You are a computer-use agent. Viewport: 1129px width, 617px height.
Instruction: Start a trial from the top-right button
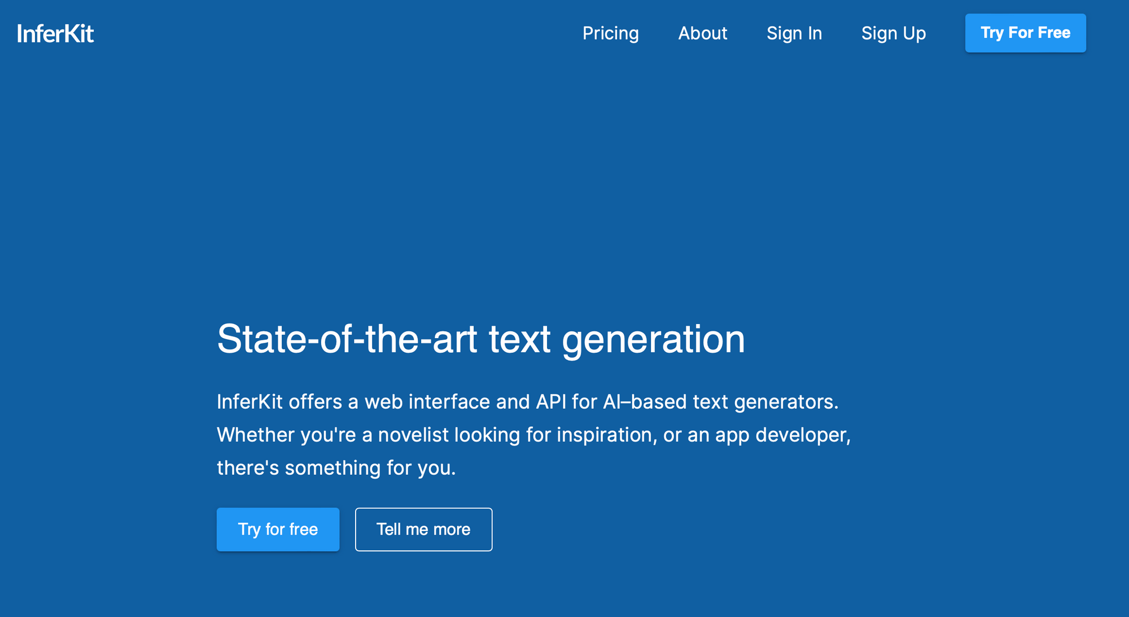click(x=1026, y=33)
